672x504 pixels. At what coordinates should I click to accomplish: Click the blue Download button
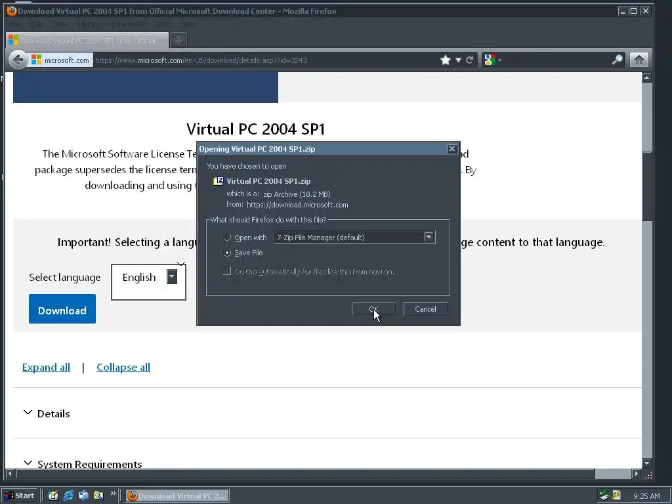click(x=62, y=308)
